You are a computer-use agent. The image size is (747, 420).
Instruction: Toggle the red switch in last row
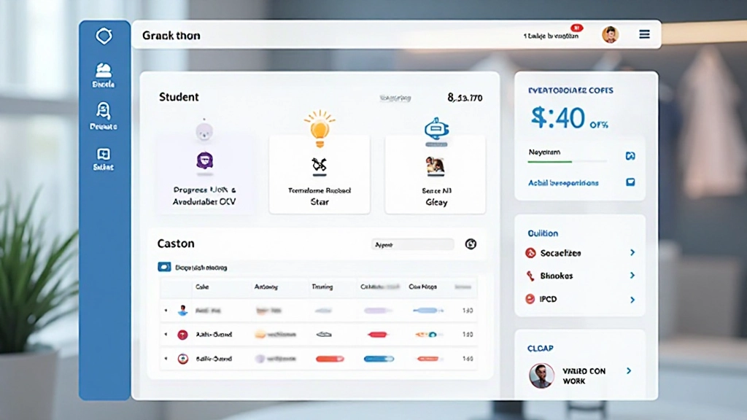pyautogui.click(x=329, y=359)
